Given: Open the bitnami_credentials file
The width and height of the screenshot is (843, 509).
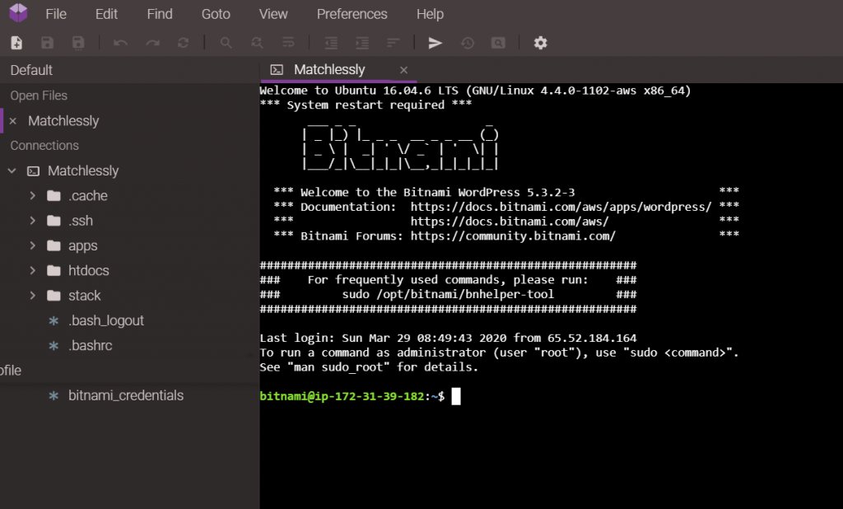Looking at the screenshot, I should 126,395.
